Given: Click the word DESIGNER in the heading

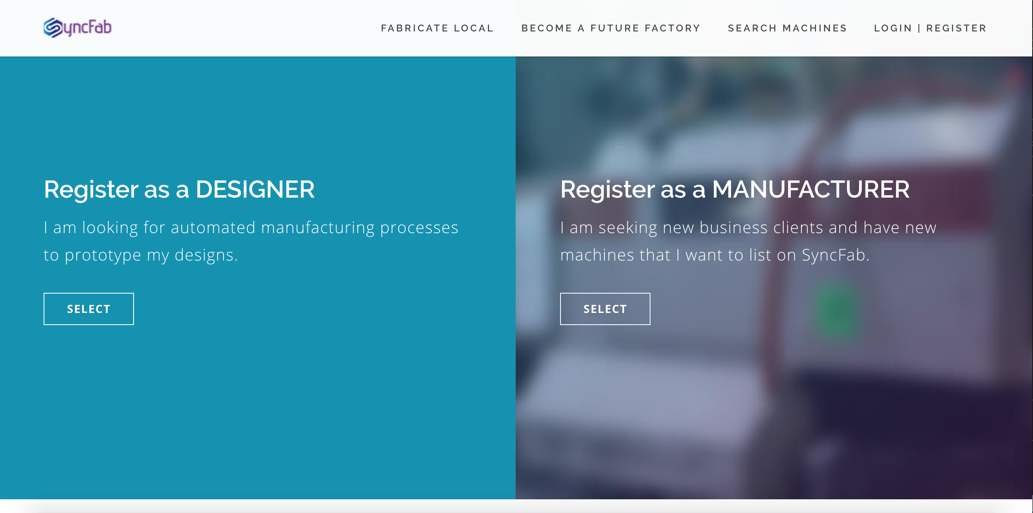Looking at the screenshot, I should (255, 190).
